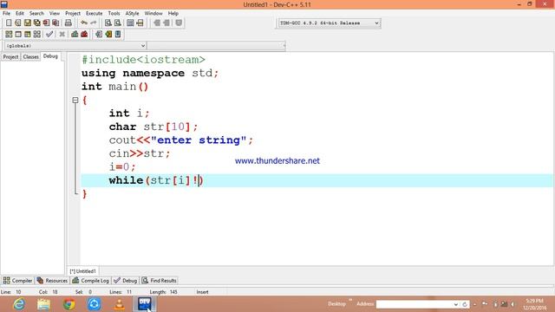
Task: Open VLC media player from taskbar
Action: tap(120, 304)
